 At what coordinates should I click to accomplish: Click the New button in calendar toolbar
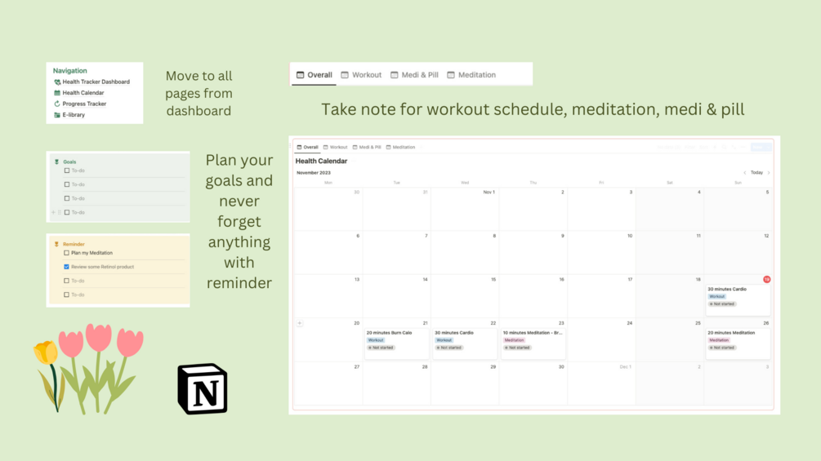(x=760, y=148)
